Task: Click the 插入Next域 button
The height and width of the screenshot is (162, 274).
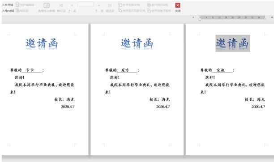Action: [8, 11]
